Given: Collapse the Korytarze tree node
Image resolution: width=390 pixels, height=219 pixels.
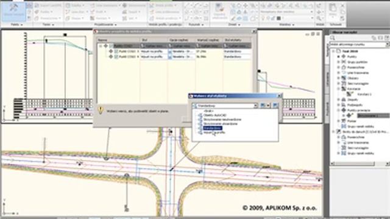Looking at the screenshot, I should pos(338,89).
